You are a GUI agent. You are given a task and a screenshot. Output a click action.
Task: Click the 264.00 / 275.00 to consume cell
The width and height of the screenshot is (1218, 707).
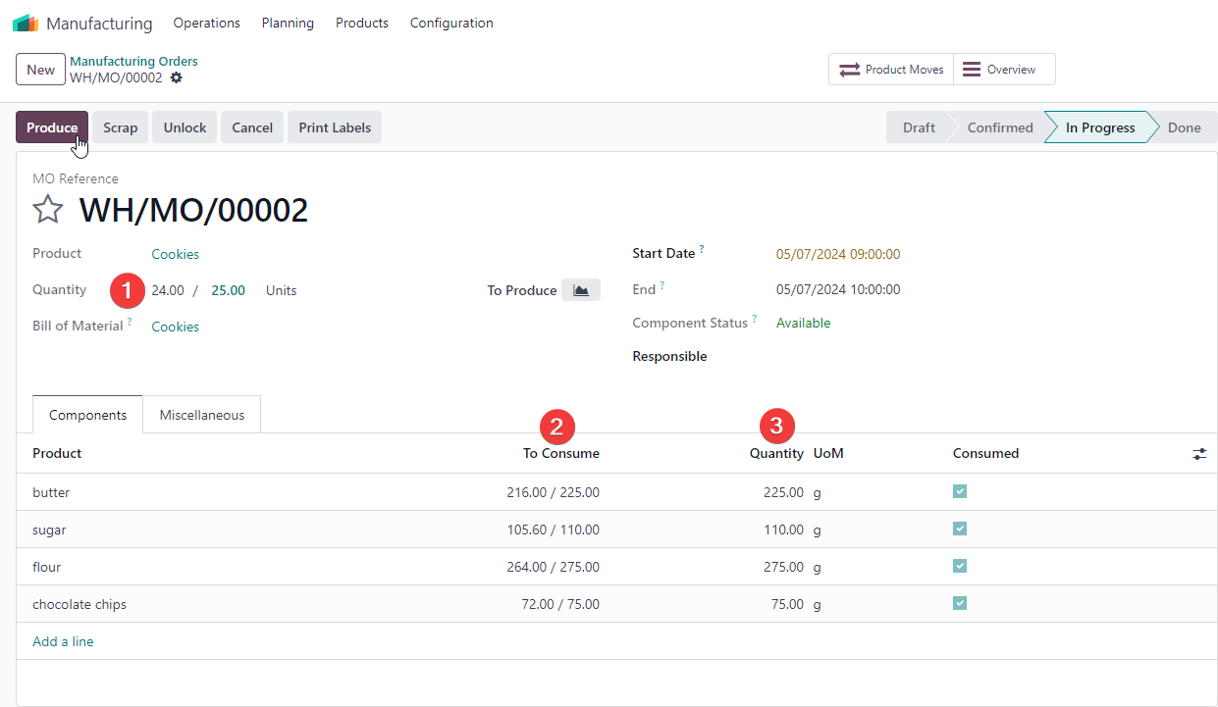click(553, 567)
